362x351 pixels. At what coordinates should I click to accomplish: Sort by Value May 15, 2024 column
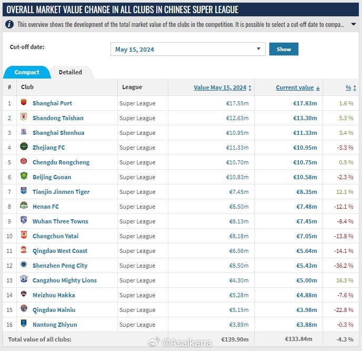coord(222,87)
